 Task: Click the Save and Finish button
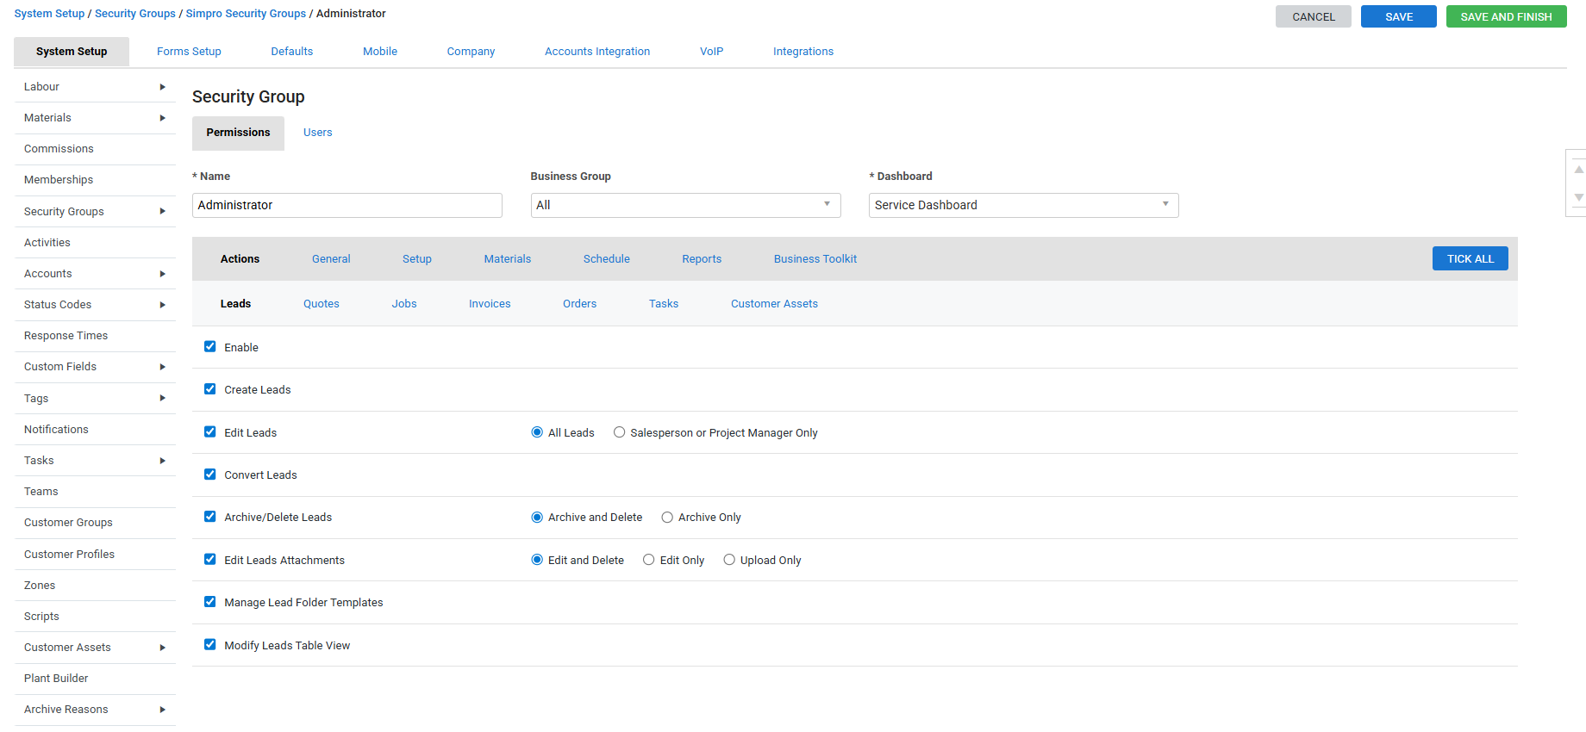[1506, 16]
